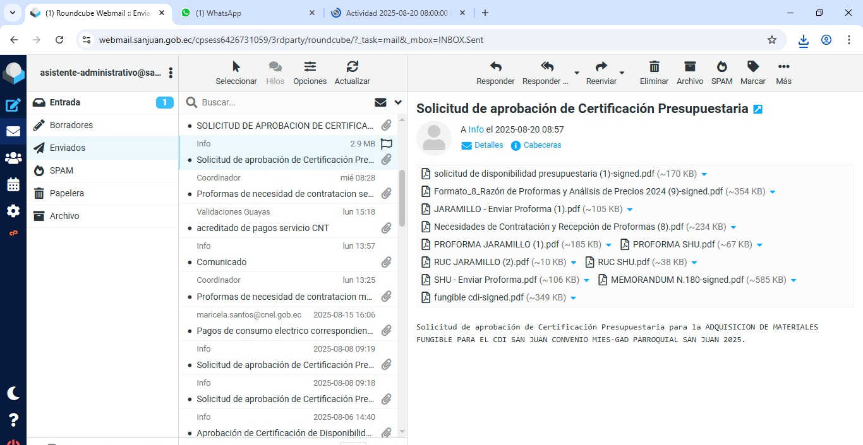Toggle the flag on the selected message

[x=387, y=143]
